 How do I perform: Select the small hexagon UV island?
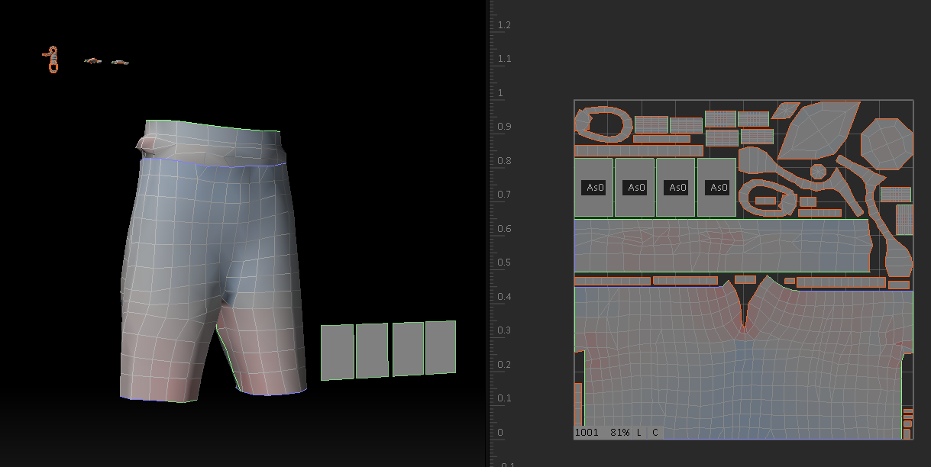[x=818, y=171]
